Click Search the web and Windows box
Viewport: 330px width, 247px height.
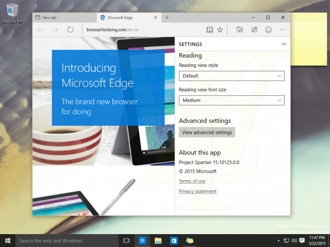tap(67, 241)
